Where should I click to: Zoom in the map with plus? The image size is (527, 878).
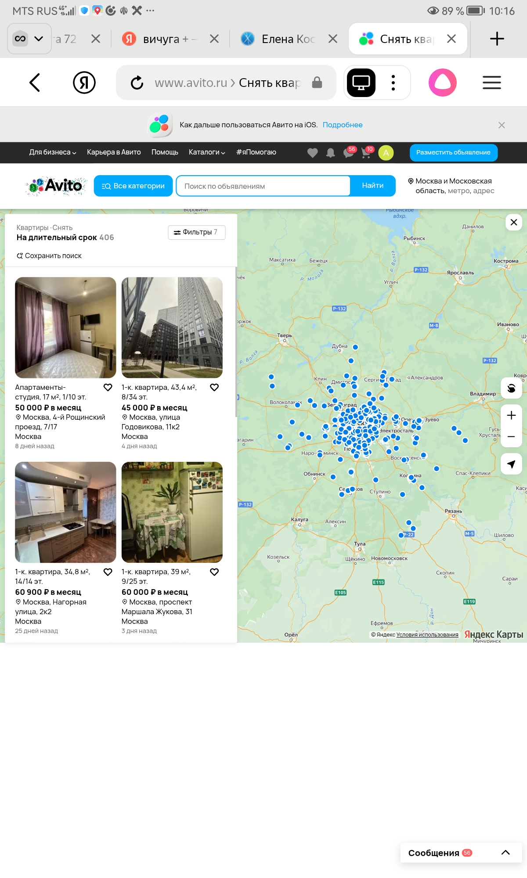[x=511, y=415]
